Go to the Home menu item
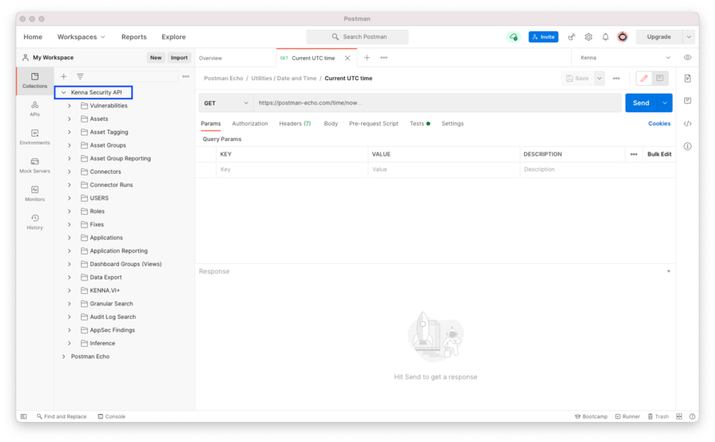715x442 pixels. coord(33,37)
